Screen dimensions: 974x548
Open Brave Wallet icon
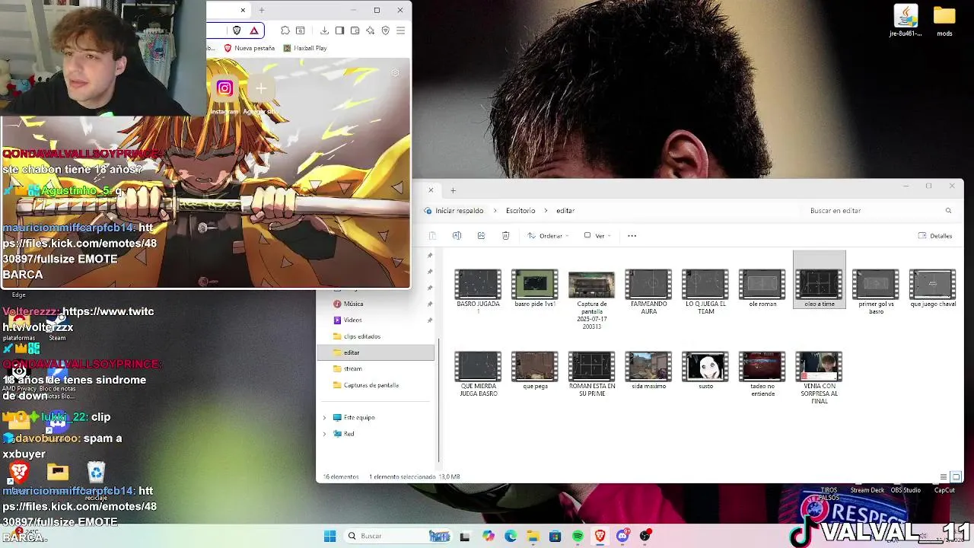coord(355,30)
